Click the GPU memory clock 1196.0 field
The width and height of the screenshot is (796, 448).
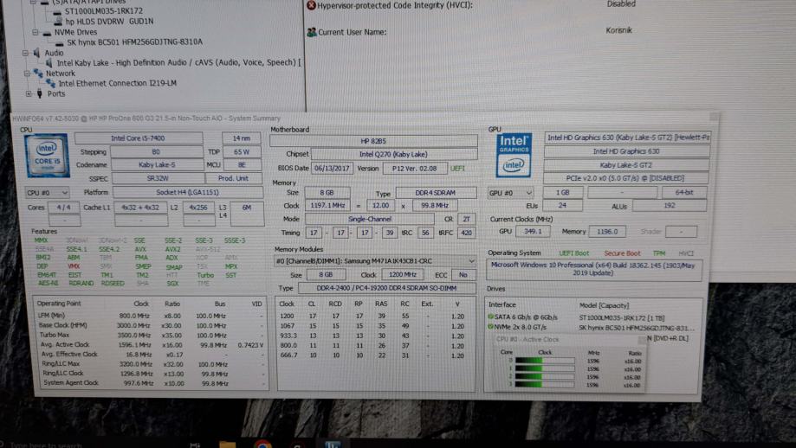tap(607, 231)
